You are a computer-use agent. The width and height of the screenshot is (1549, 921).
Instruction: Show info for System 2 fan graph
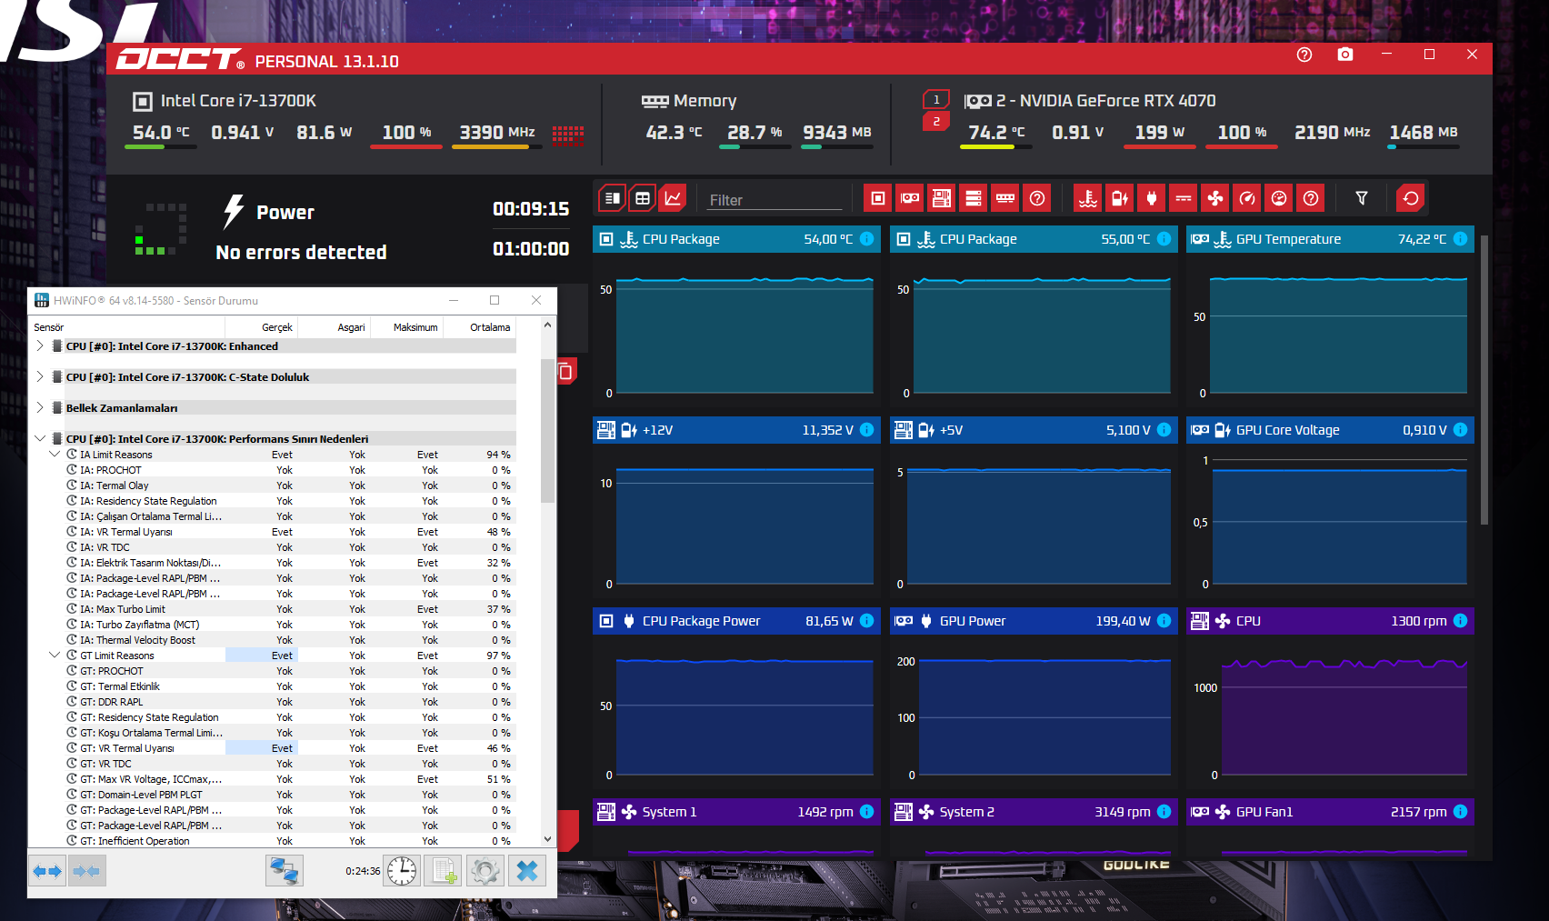(1164, 812)
